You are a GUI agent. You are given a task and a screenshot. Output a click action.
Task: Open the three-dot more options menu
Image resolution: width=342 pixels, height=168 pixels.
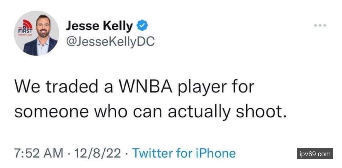tap(320, 26)
